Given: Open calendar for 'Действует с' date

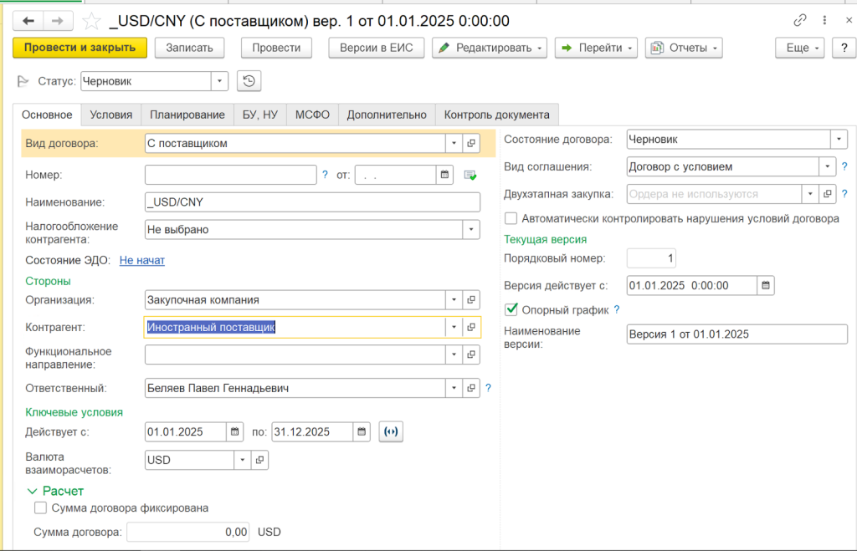Looking at the screenshot, I should (235, 431).
